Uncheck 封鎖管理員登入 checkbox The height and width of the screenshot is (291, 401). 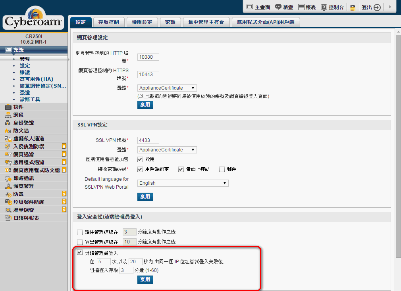[x=80, y=253]
